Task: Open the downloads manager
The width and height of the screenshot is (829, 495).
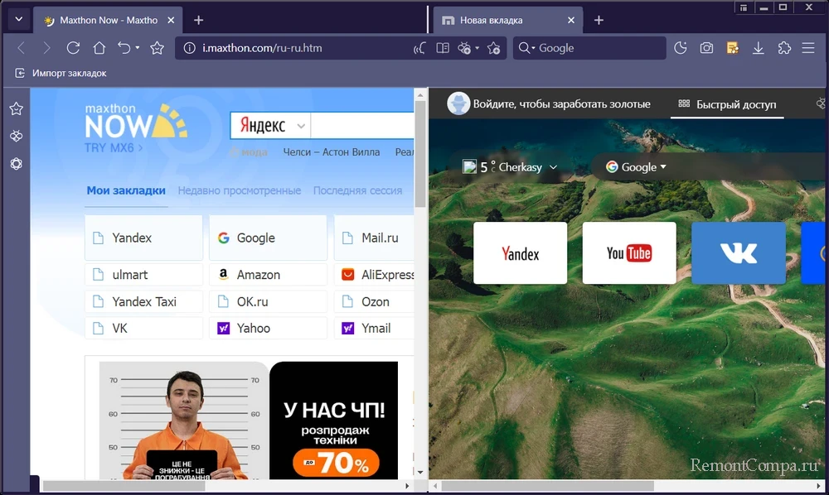Action: (x=759, y=48)
